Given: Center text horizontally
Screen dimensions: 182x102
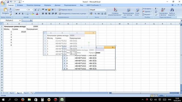Looking at the screenshot, I should 46,14.
